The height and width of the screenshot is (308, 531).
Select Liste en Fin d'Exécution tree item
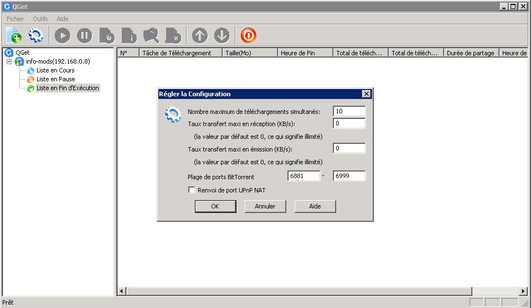[68, 88]
